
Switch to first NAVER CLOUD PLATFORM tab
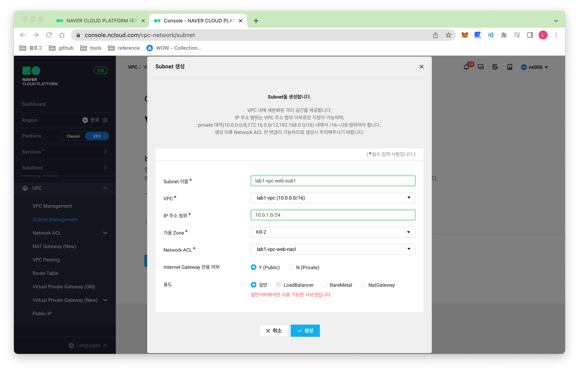(x=97, y=21)
